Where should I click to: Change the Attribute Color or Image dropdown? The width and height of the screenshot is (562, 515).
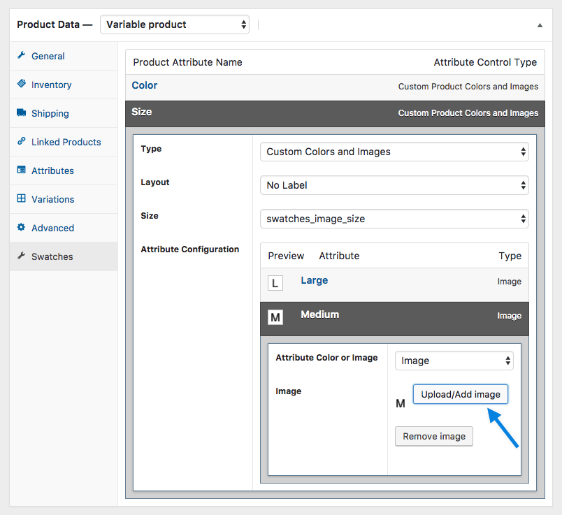pyautogui.click(x=454, y=361)
